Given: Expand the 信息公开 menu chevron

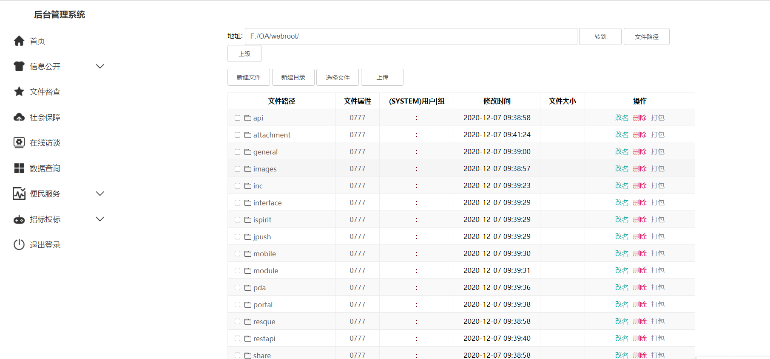Looking at the screenshot, I should 100,66.
